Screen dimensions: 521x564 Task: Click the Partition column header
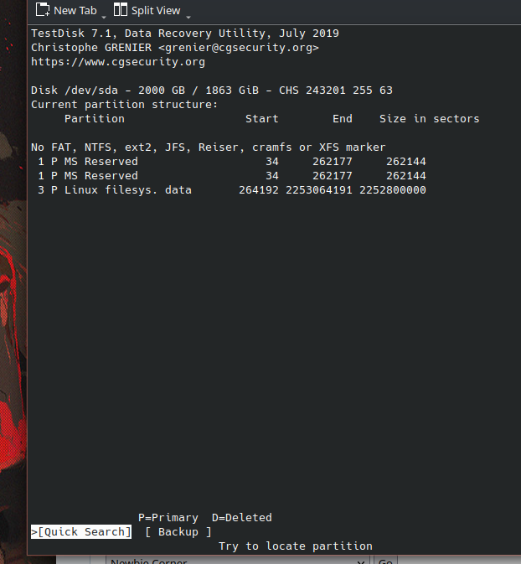tap(94, 118)
